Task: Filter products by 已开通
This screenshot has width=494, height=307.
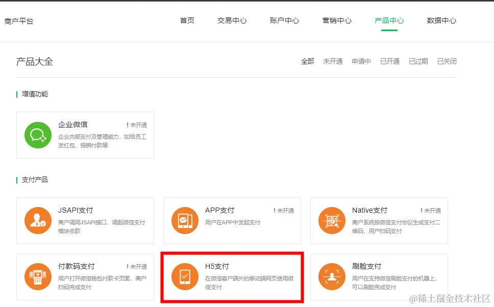Action: click(390, 61)
